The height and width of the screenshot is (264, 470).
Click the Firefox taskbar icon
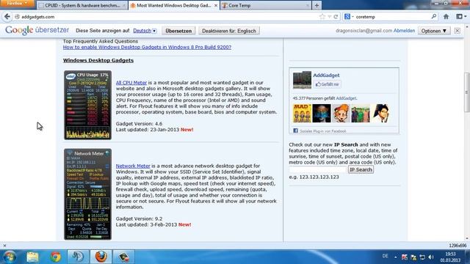pos(101,257)
